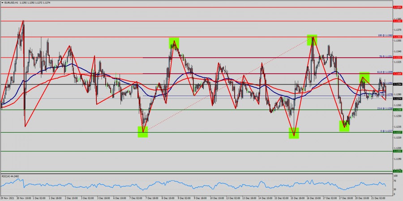Click the green marker at 15 Dec low
Viewport: 403px width, 201px height.
pos(294,133)
